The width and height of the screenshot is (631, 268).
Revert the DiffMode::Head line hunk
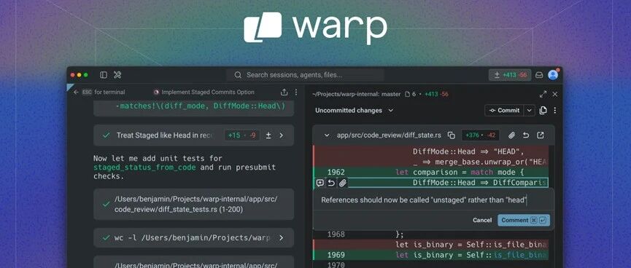pos(330,183)
